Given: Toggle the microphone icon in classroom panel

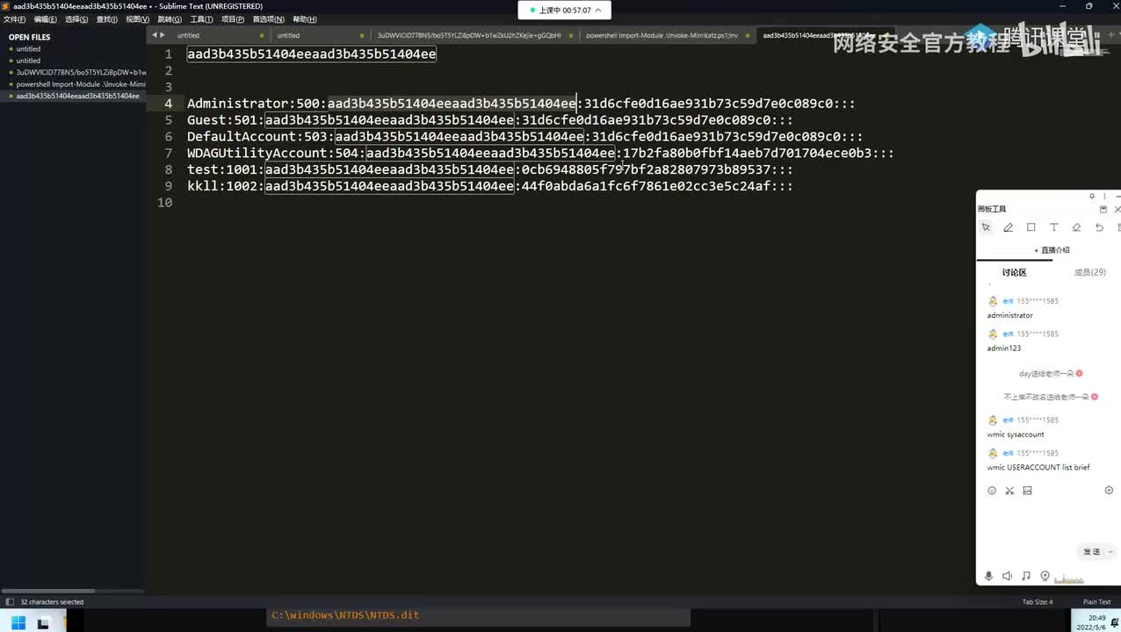Looking at the screenshot, I should click(988, 576).
